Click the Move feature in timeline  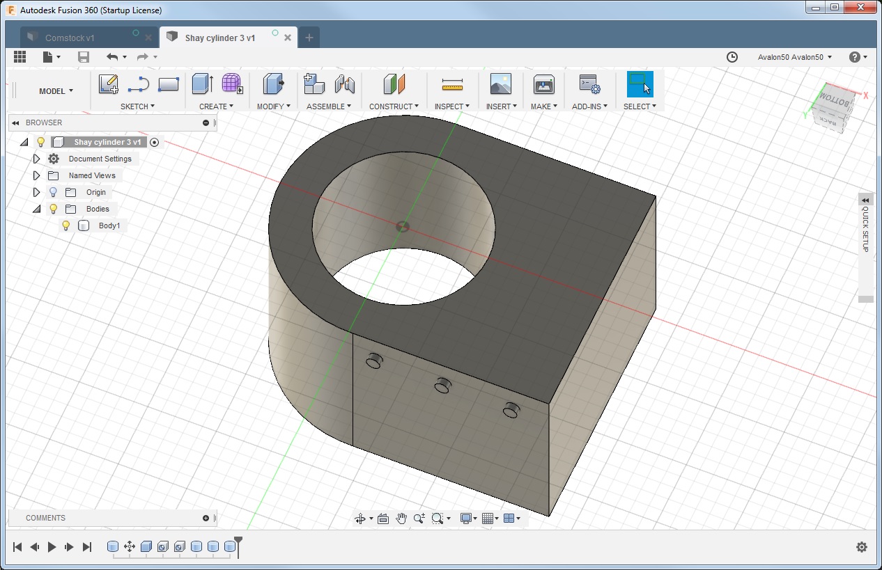(x=130, y=547)
